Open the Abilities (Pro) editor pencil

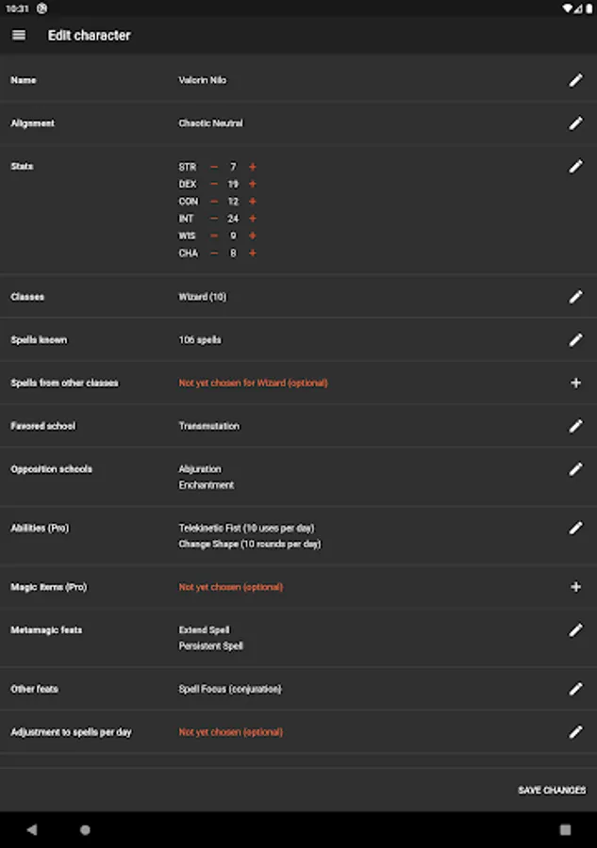(575, 529)
